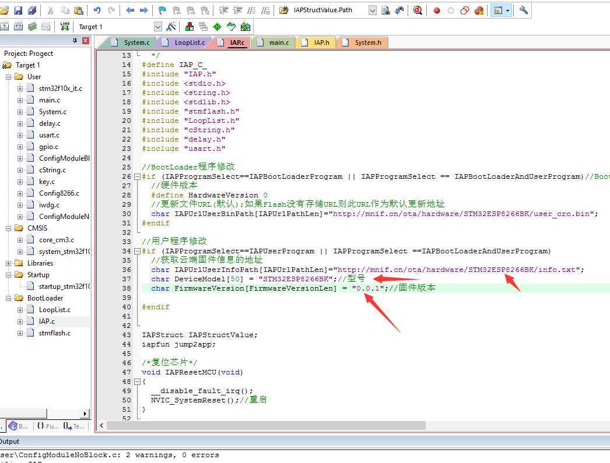Click the project pane scroll right arrow
The height and width of the screenshot is (463, 610).
pos(85,413)
